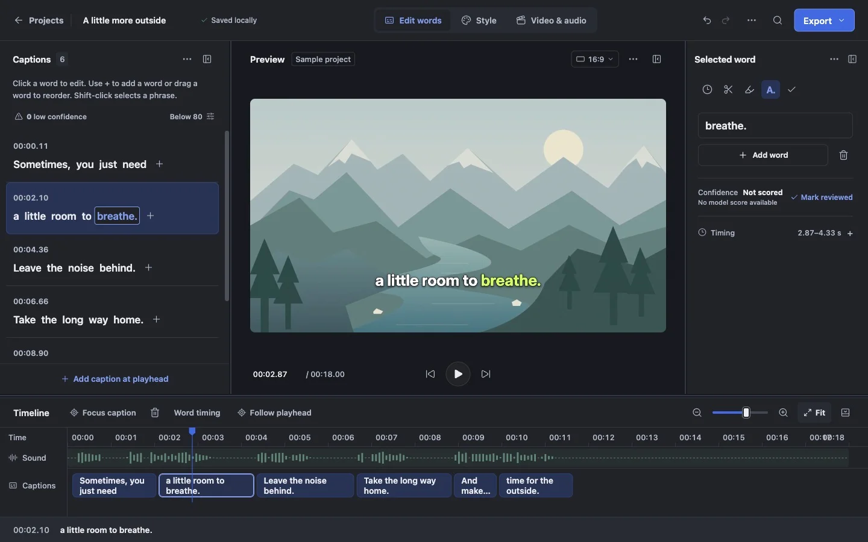
Task: Toggle Follow playhead
Action: (x=275, y=413)
